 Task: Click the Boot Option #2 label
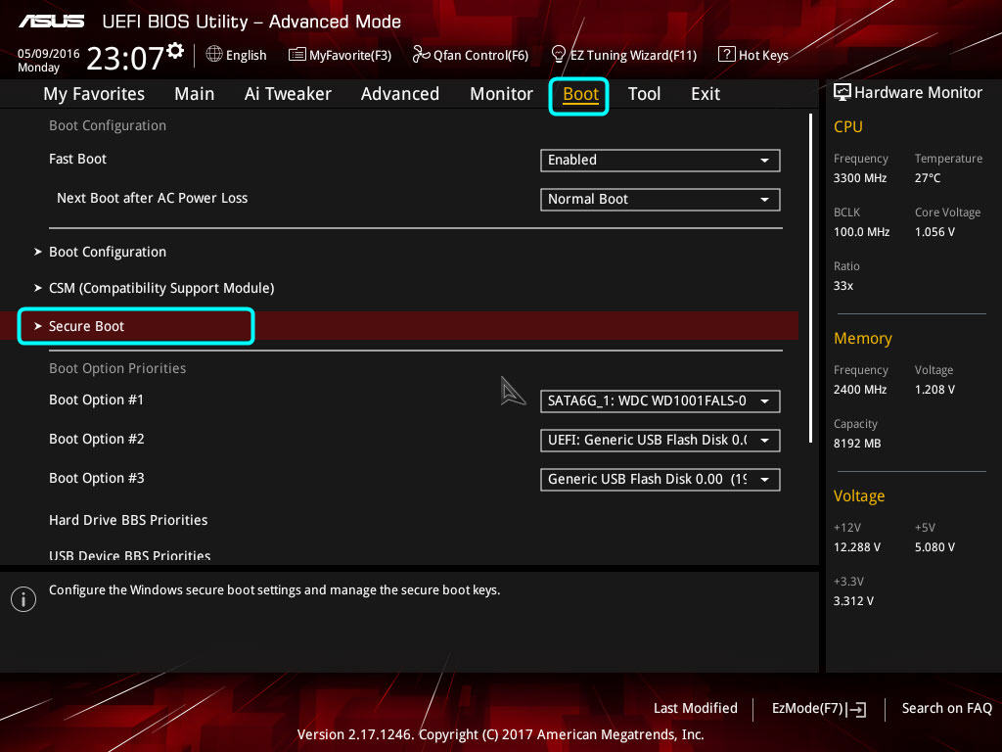tap(97, 439)
